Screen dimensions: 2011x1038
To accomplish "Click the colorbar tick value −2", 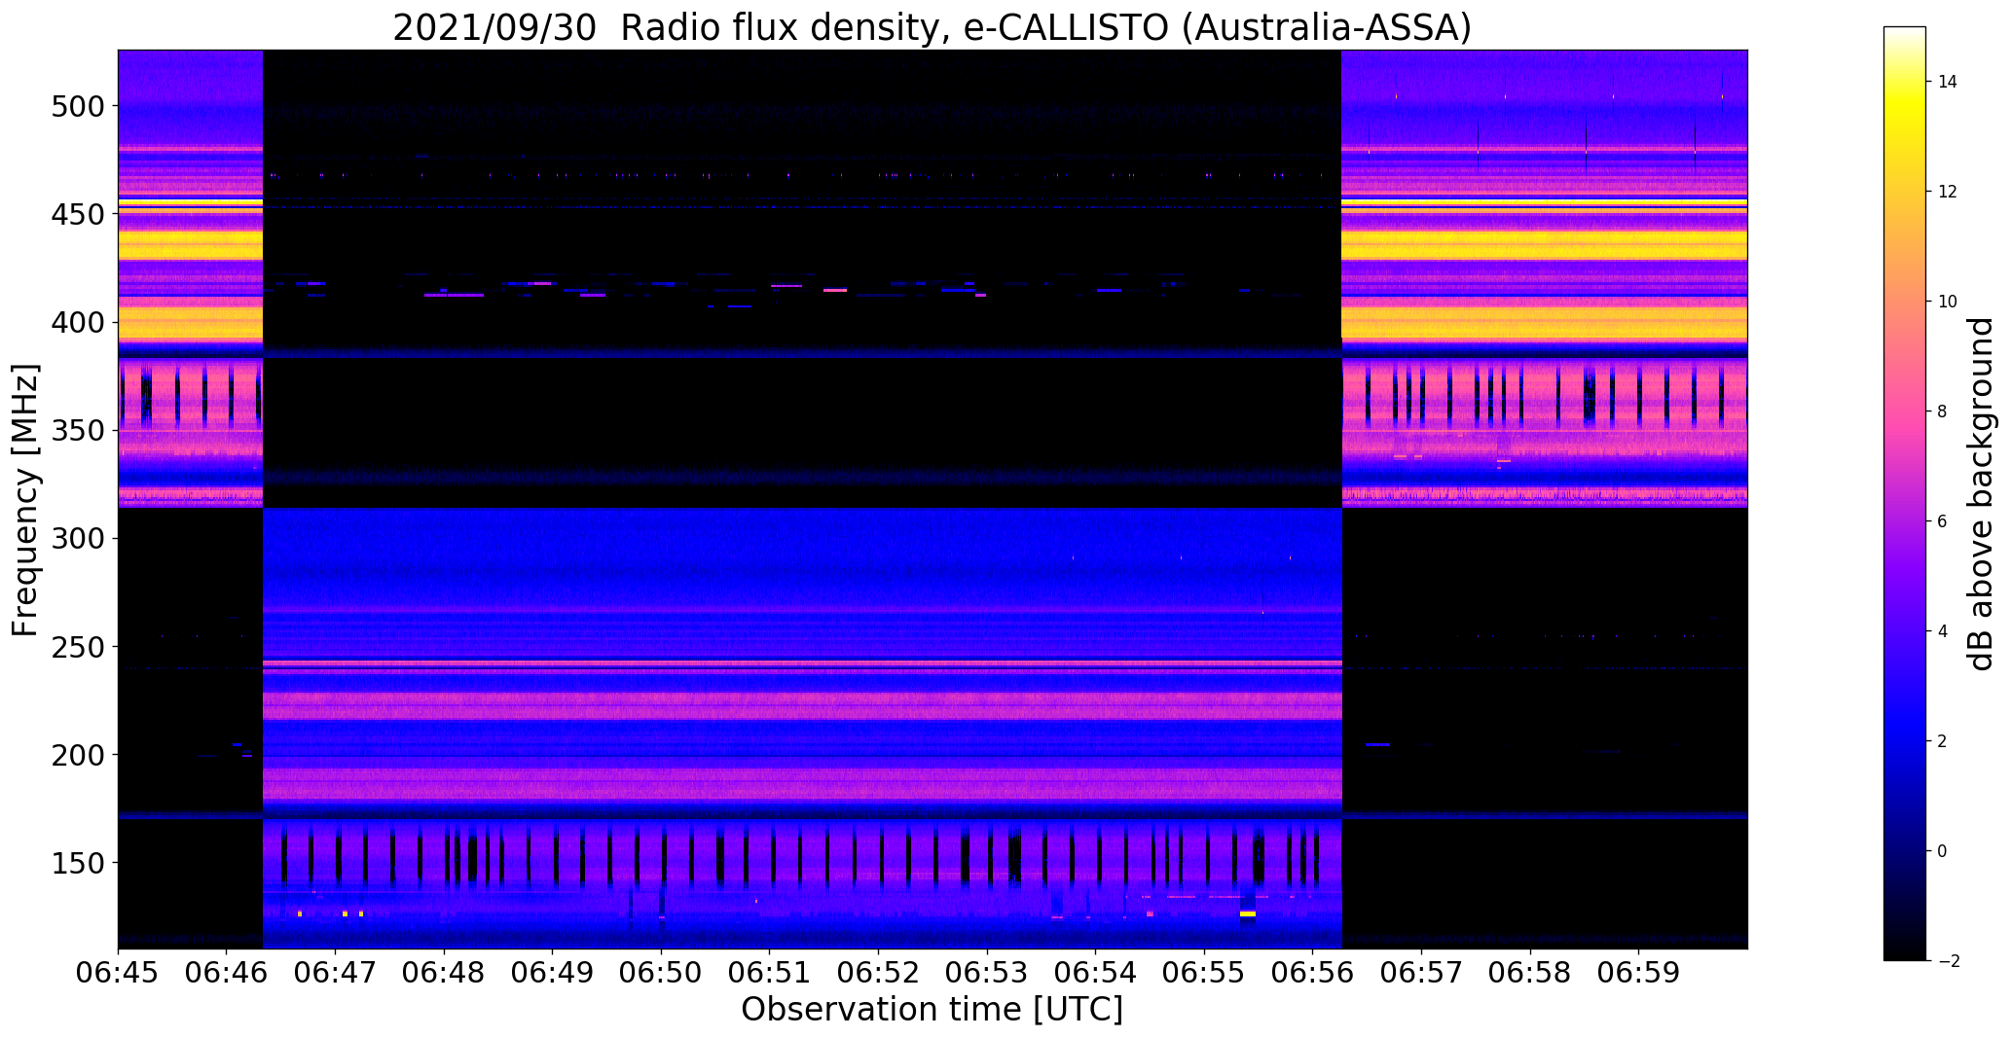I will pos(1947,961).
